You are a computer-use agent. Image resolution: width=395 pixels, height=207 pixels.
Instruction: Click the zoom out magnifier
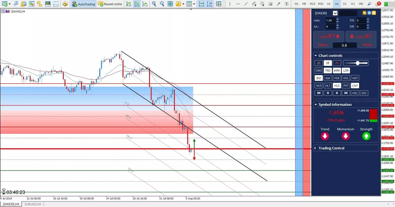pos(162,4)
